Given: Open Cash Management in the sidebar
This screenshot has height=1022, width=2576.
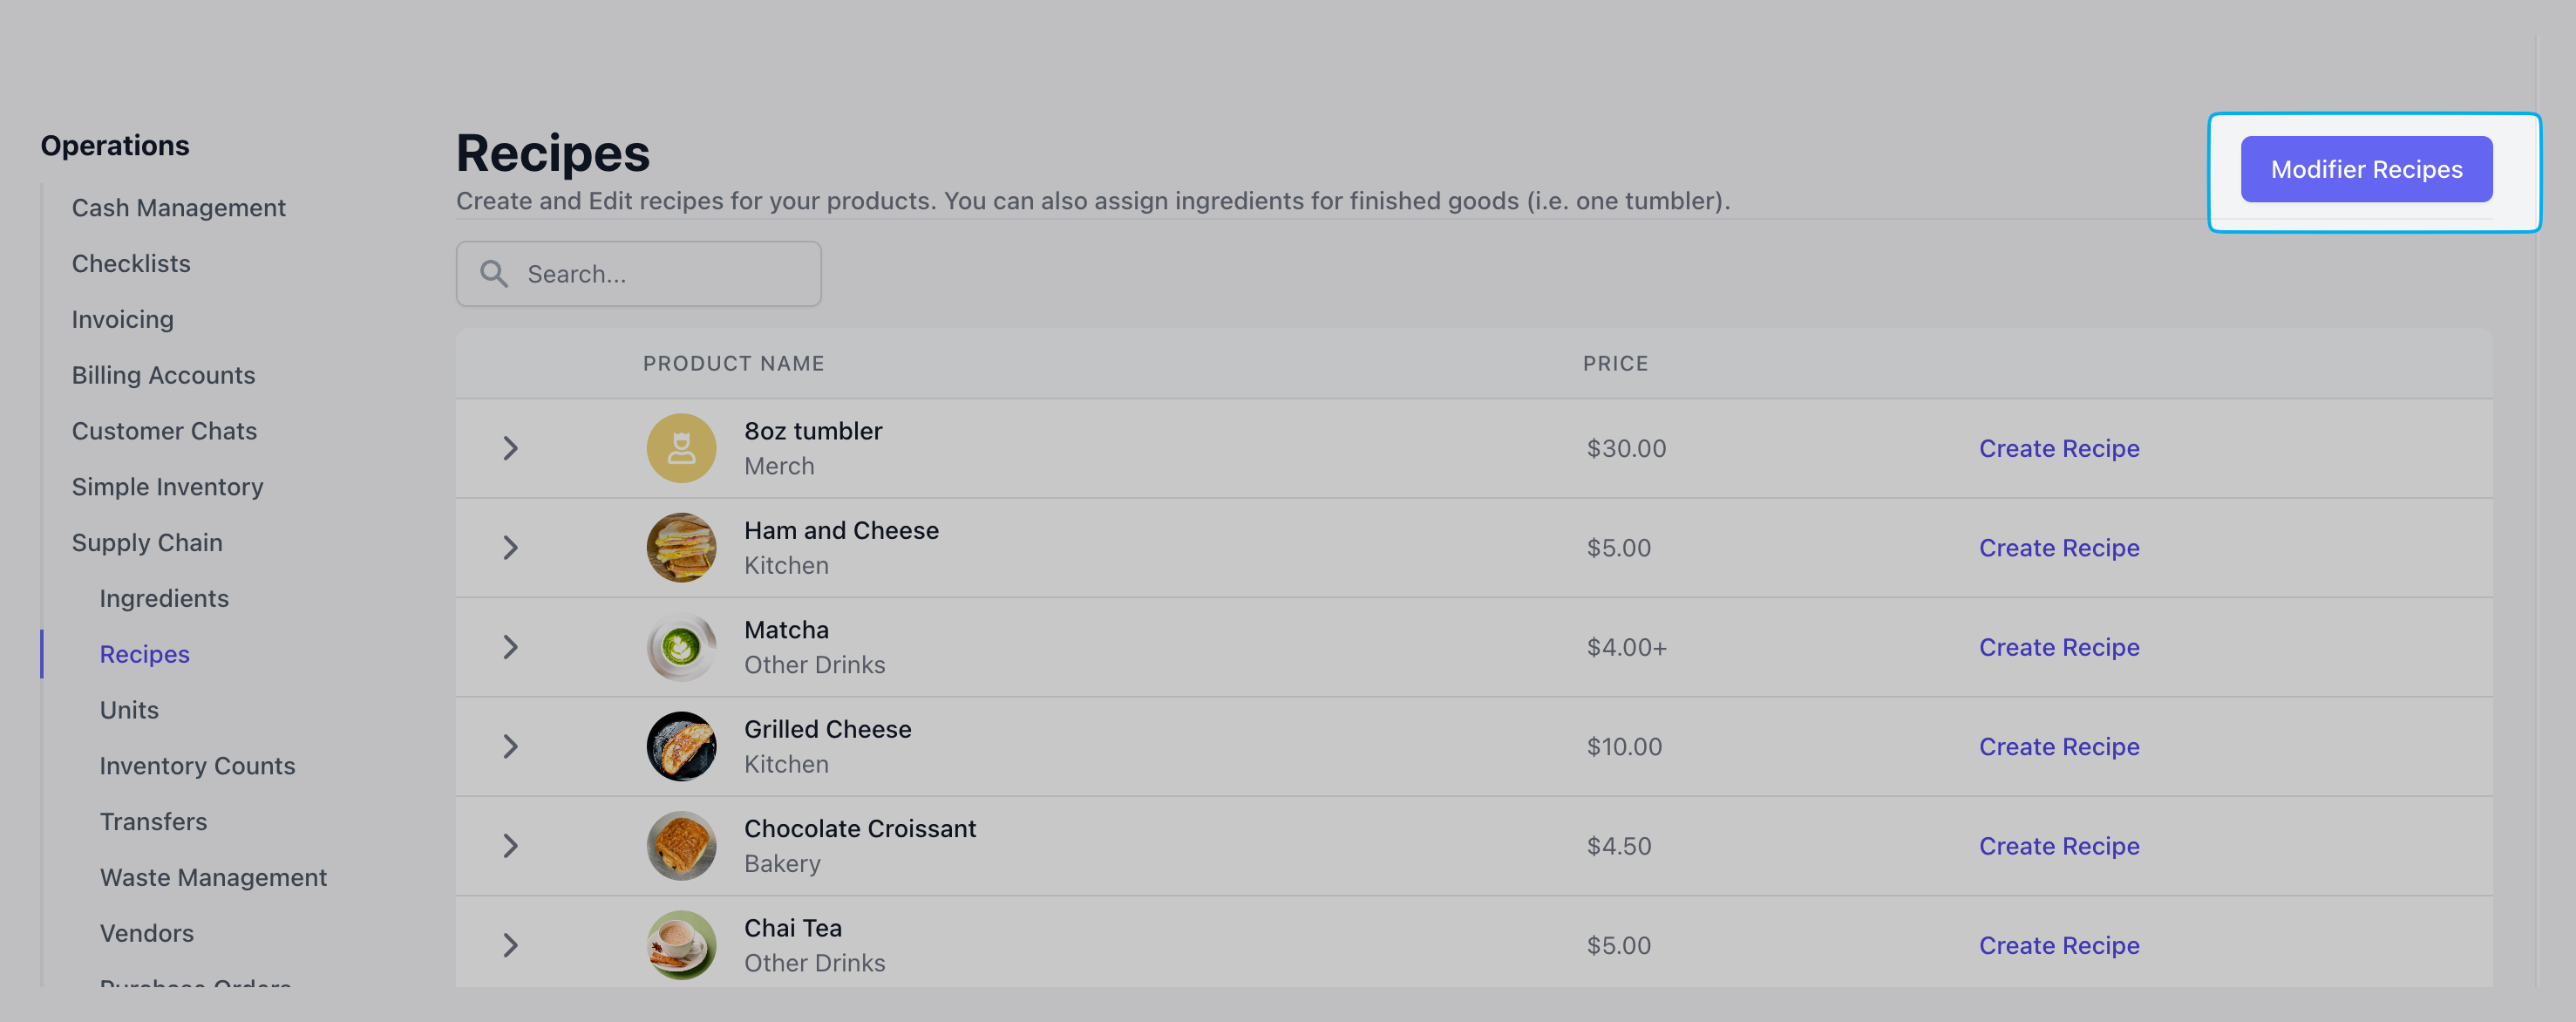Looking at the screenshot, I should (x=178, y=207).
